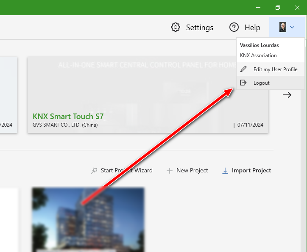Image resolution: width=307 pixels, height=252 pixels.
Task: Restore down the application window
Action: click(x=278, y=8)
